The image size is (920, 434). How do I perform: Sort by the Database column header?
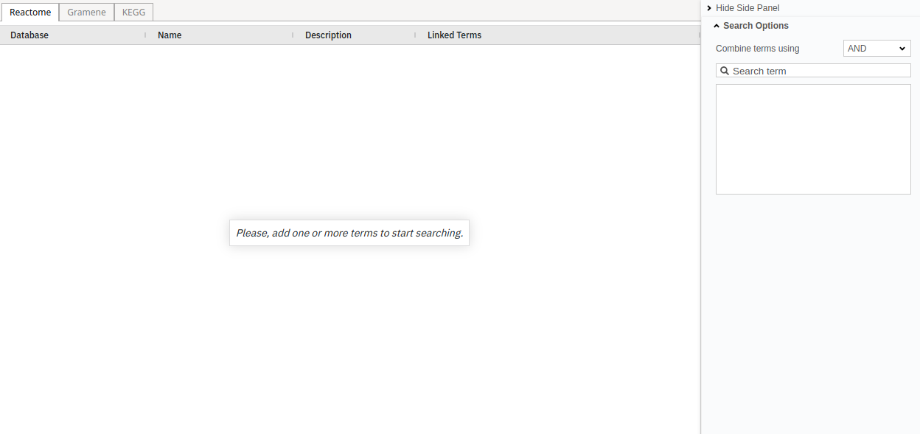pos(29,35)
